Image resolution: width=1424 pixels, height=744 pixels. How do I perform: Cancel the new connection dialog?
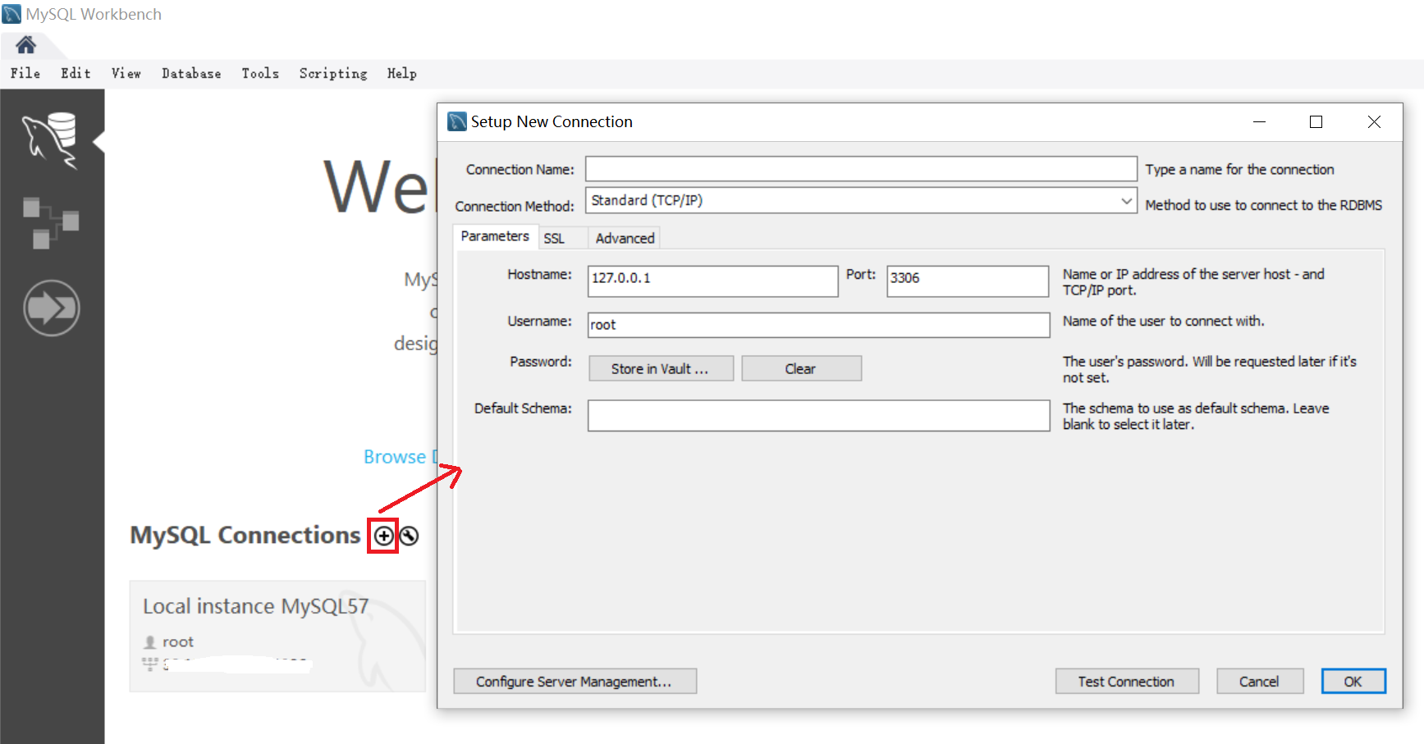(1260, 682)
